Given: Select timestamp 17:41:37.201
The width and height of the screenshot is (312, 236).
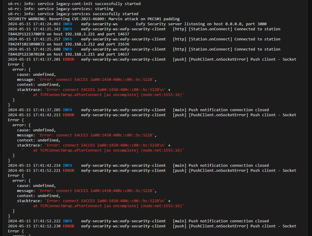Looking at the screenshot, I should coord(47,59).
